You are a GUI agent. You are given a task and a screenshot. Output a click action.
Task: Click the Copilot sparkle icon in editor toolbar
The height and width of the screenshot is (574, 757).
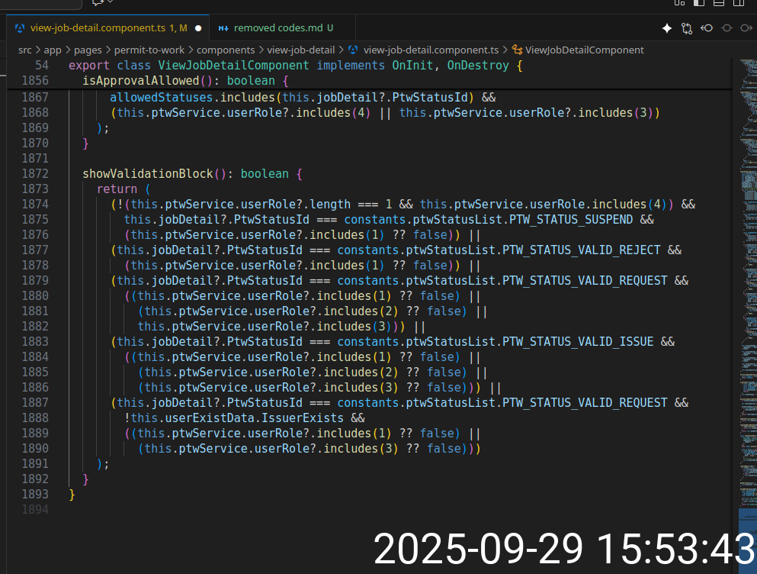[667, 28]
